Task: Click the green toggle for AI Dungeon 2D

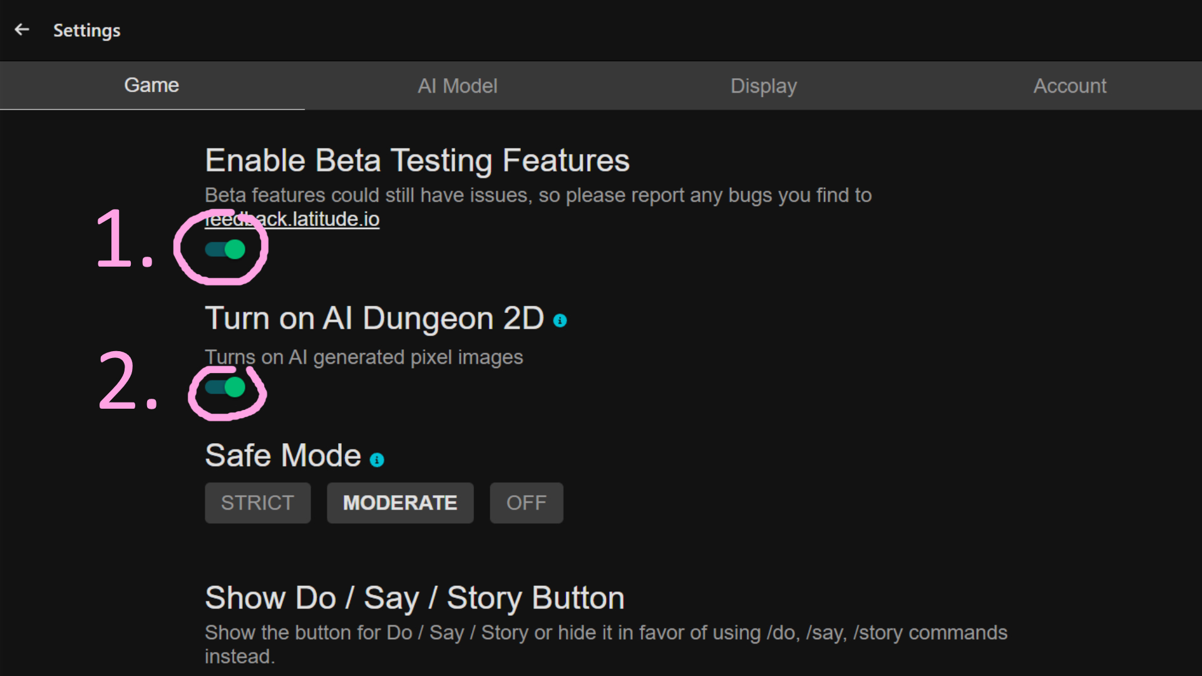Action: 226,386
